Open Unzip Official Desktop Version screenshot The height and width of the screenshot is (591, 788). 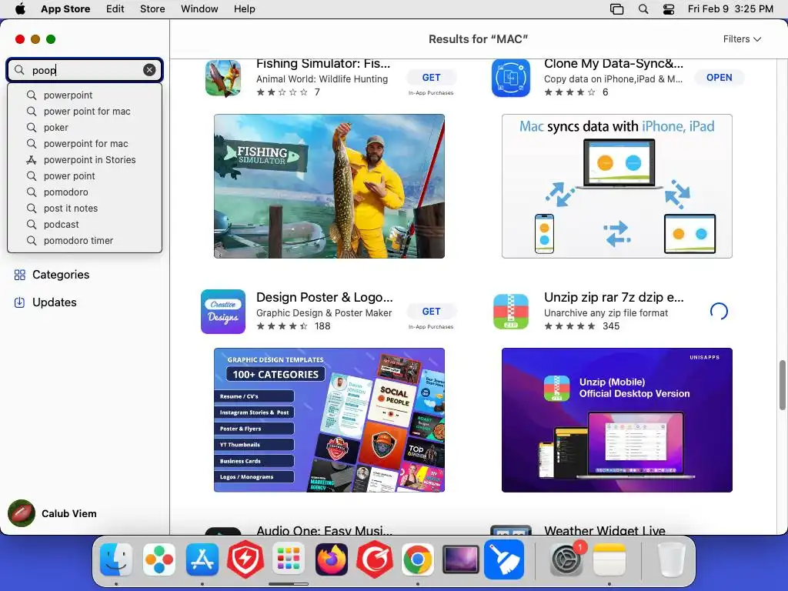coord(616,420)
